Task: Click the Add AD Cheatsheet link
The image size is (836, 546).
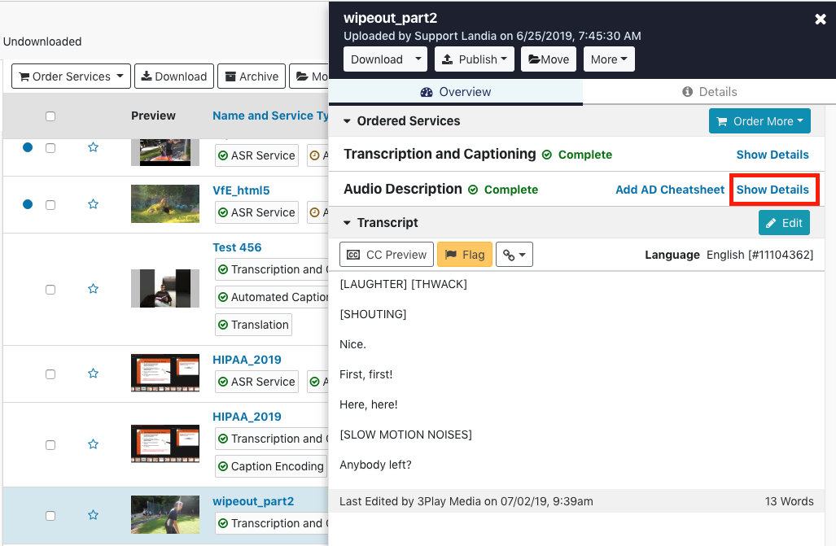Action: click(x=669, y=189)
